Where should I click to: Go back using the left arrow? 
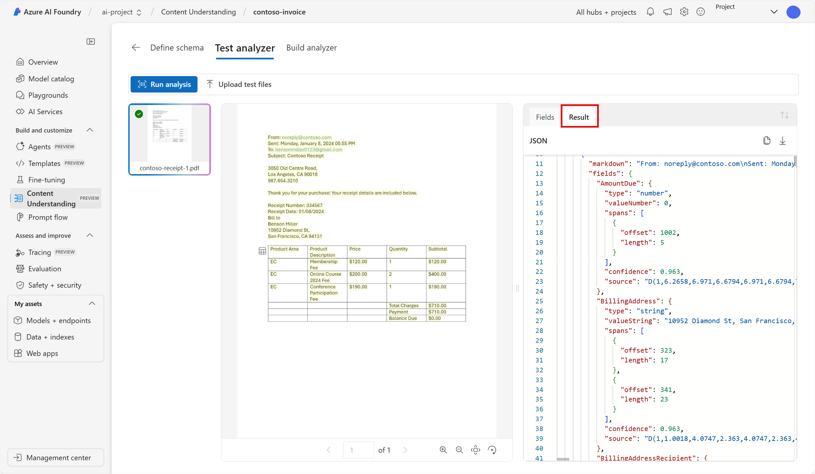tap(136, 48)
